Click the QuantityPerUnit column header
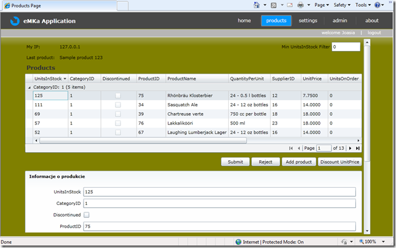 tap(249, 79)
